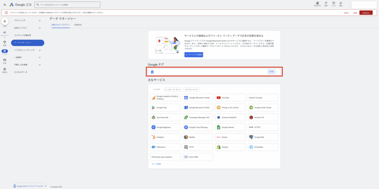Select the YouTube service card
Image resolution: width=379 pixels, height=189 pixels.
(x=230, y=98)
